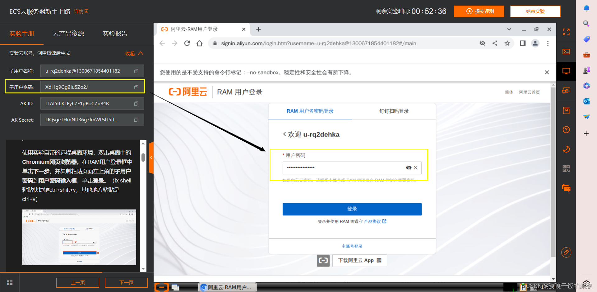Go to Chromium home page
597x292 pixels.
(199, 43)
